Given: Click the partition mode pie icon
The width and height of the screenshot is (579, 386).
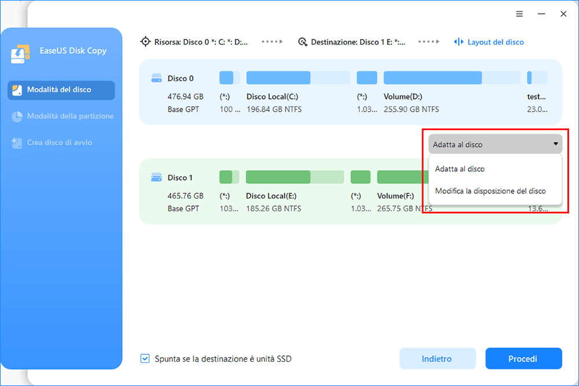Looking at the screenshot, I should (x=17, y=116).
